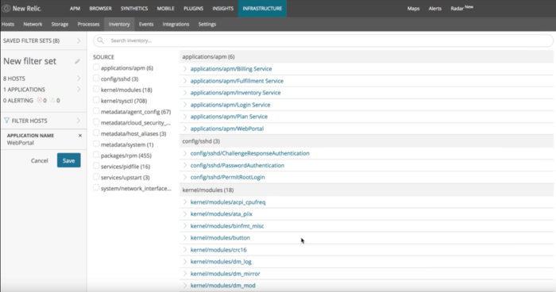The width and height of the screenshot is (556, 292).
Task: Expand the Saved Filter Sets chevron
Action: [x=79, y=40]
